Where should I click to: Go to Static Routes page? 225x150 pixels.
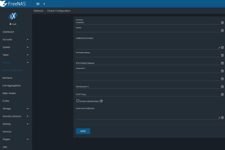[9, 93]
